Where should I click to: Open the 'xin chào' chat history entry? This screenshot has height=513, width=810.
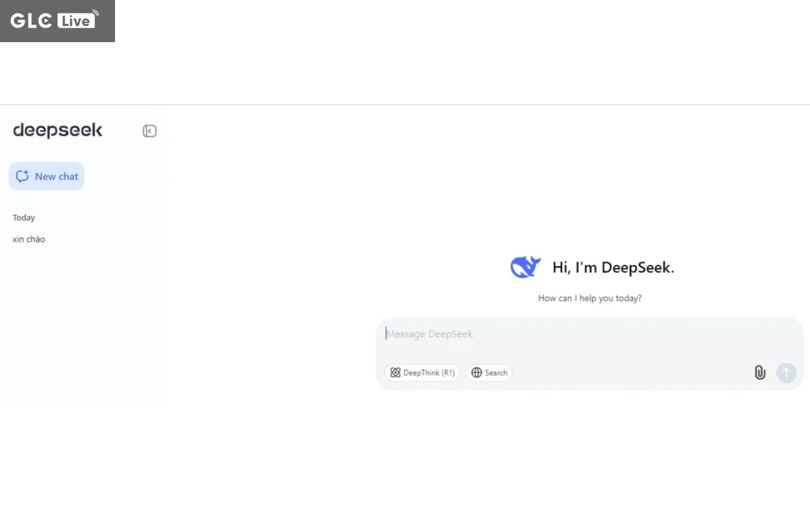coord(29,239)
